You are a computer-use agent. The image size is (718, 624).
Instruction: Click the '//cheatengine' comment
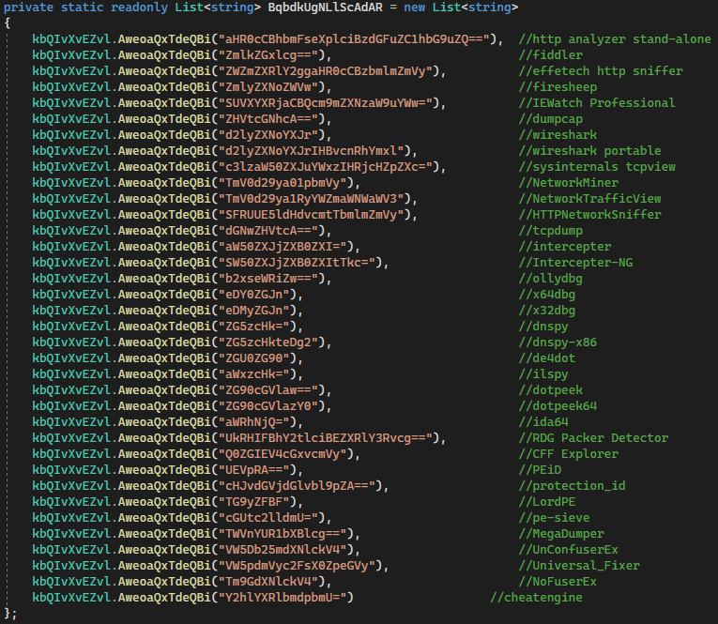pos(536,598)
